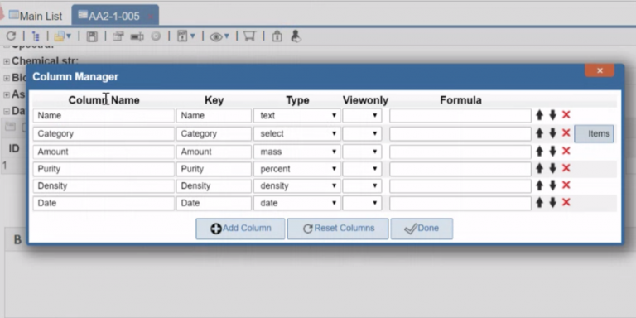Open the folder icon dropdown arrow

pos(69,36)
